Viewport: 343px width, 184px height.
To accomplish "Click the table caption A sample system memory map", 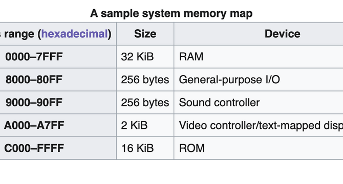I will tap(171, 13).
